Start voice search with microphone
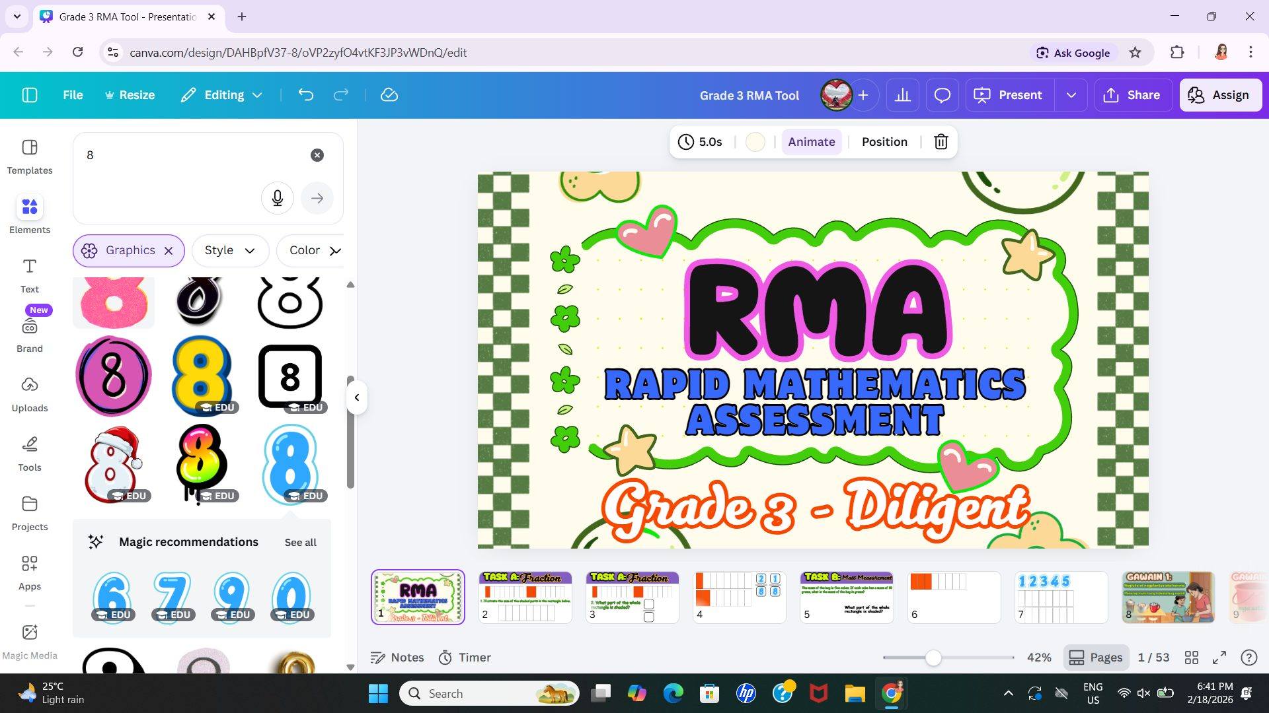The height and width of the screenshot is (713, 1269). click(x=278, y=198)
